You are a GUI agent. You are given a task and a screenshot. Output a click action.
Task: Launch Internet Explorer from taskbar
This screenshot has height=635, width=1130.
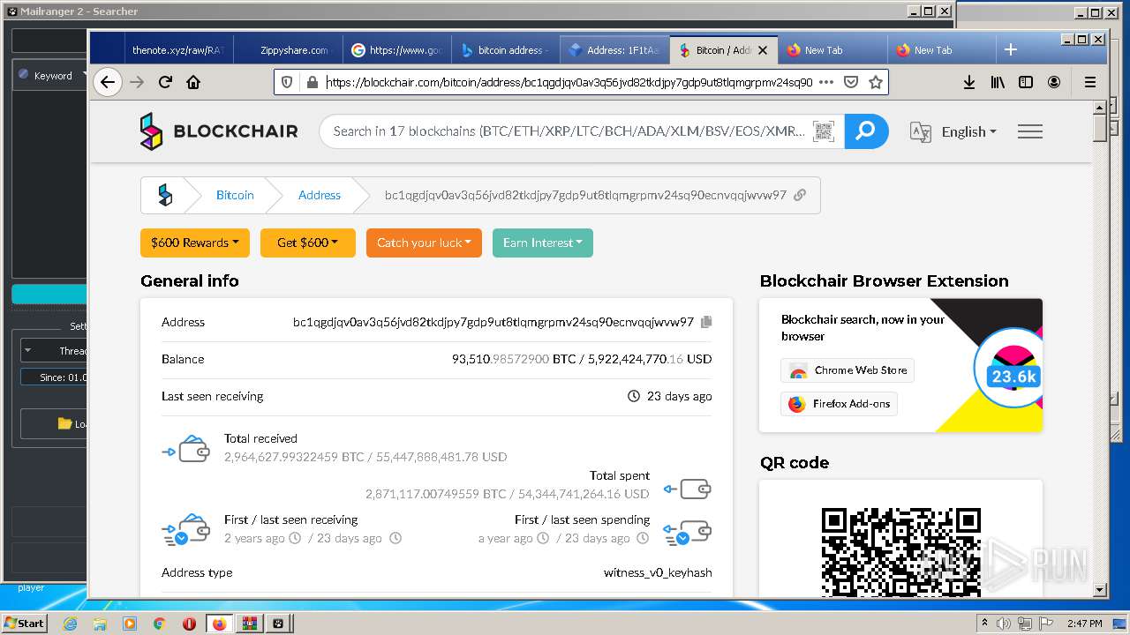pos(71,624)
